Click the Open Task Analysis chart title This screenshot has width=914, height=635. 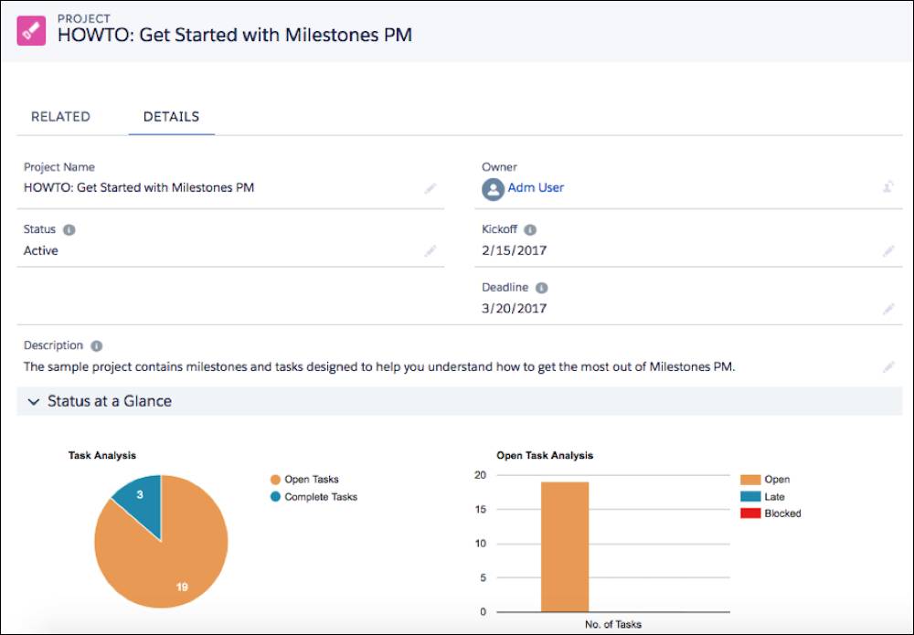point(545,456)
